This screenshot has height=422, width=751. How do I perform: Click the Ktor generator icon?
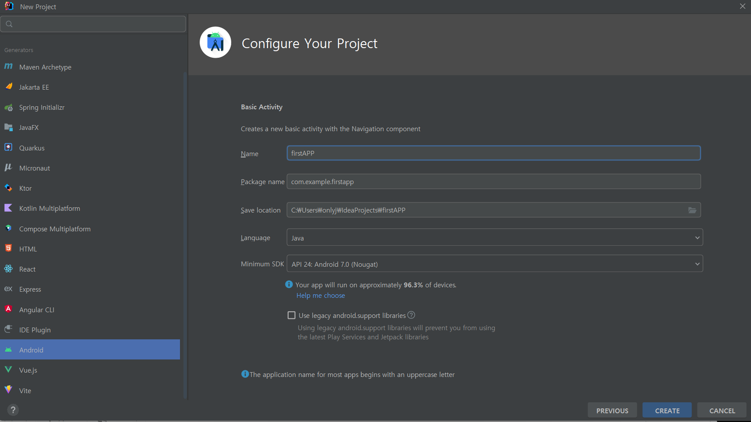8,188
